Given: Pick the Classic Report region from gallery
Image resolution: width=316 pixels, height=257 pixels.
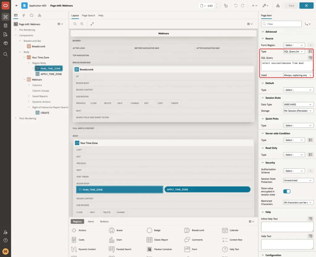Looking at the screenshot, I should pyautogui.click(x=157, y=240).
